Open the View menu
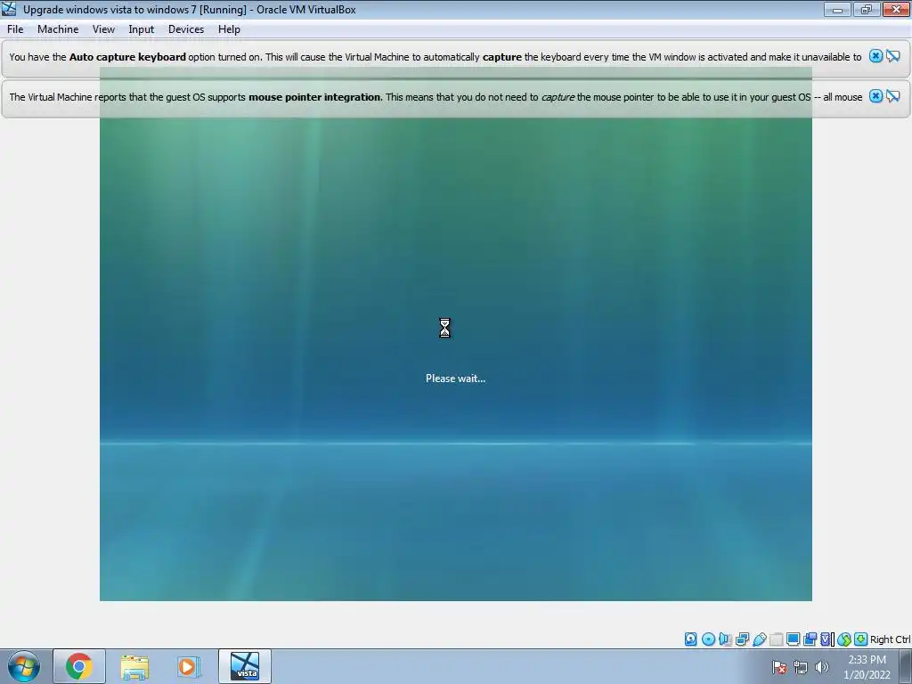912x684 pixels. tap(103, 29)
